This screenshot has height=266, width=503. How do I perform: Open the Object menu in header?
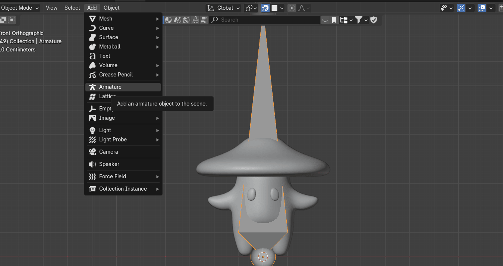pos(111,8)
